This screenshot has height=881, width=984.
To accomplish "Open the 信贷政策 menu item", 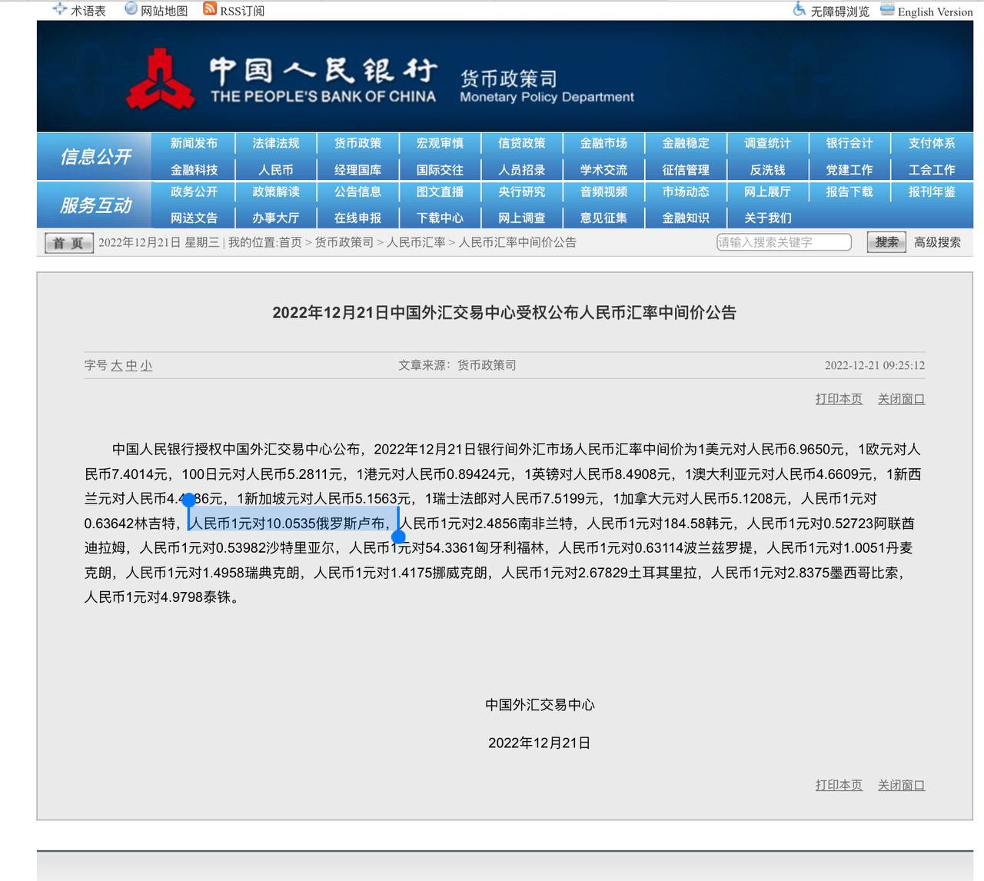I will 522,143.
